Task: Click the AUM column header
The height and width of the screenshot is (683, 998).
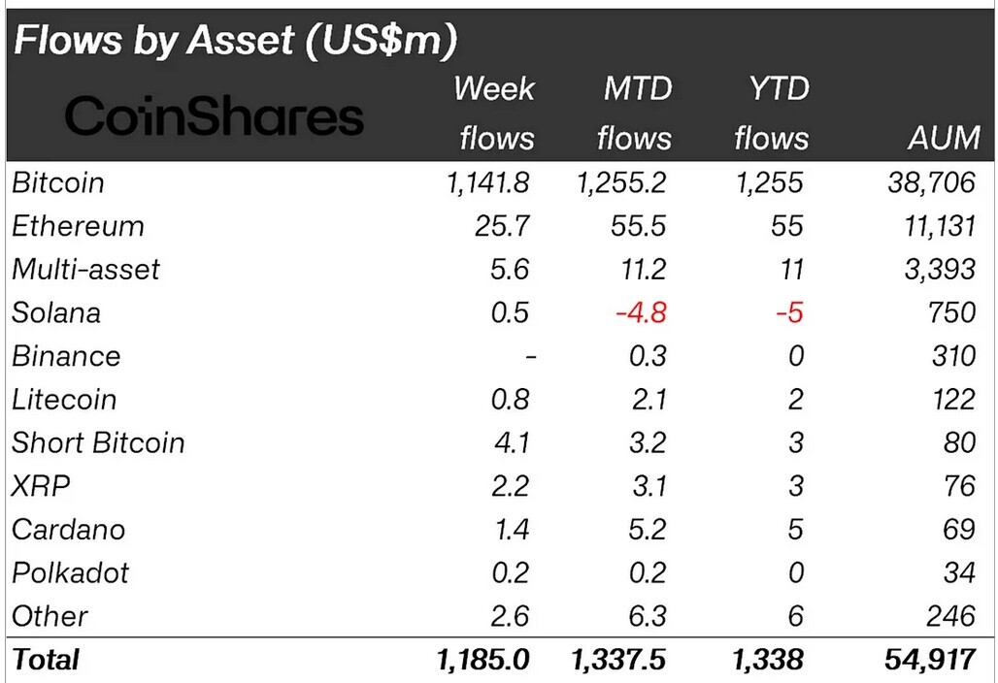Action: point(944,138)
